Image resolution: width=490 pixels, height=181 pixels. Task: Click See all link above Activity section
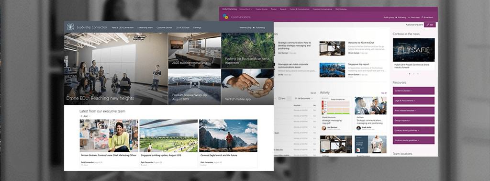[x=384, y=93]
